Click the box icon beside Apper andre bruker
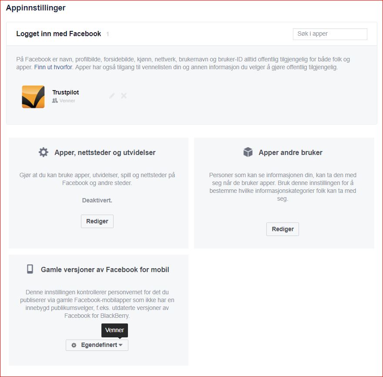Image resolution: width=383 pixels, height=377 pixels. pyautogui.click(x=248, y=152)
